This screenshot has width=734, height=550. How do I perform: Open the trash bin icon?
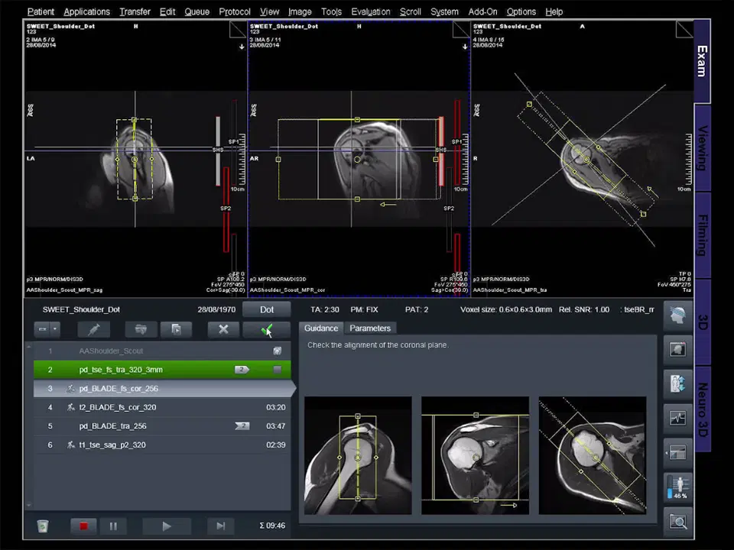pyautogui.click(x=43, y=526)
